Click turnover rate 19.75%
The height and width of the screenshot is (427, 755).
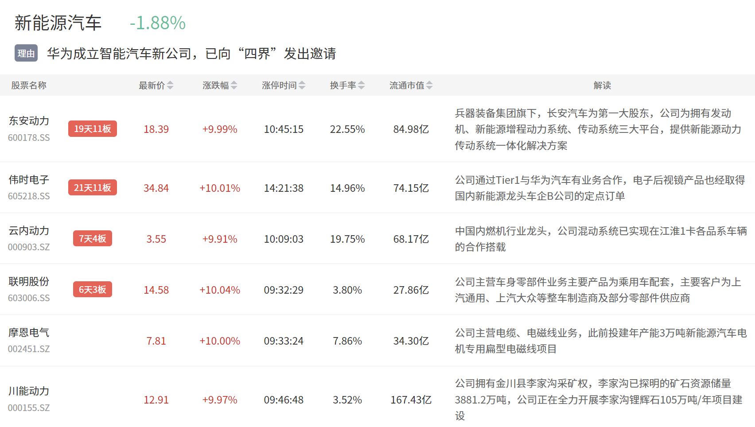pyautogui.click(x=347, y=239)
